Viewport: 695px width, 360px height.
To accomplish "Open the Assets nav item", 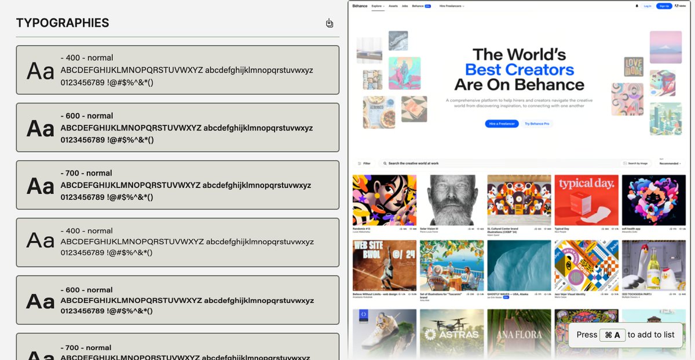I will (x=393, y=6).
